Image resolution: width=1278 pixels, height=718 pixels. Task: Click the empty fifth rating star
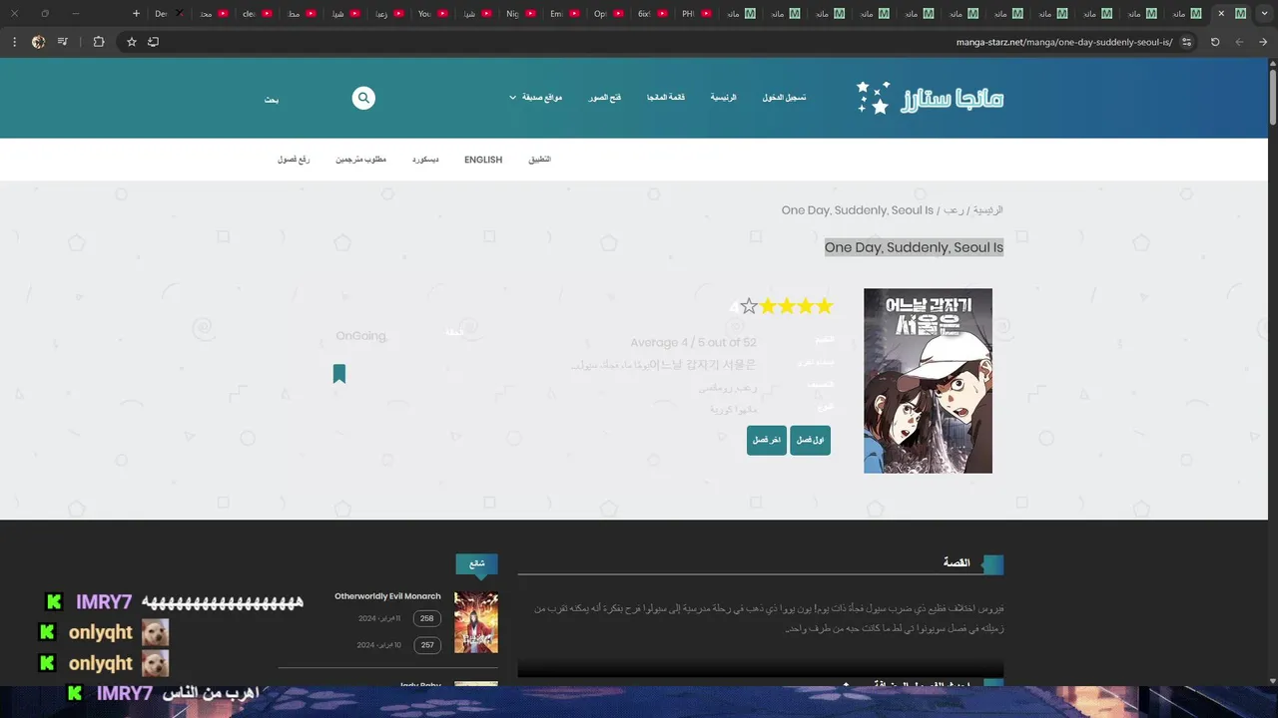pyautogui.click(x=749, y=306)
